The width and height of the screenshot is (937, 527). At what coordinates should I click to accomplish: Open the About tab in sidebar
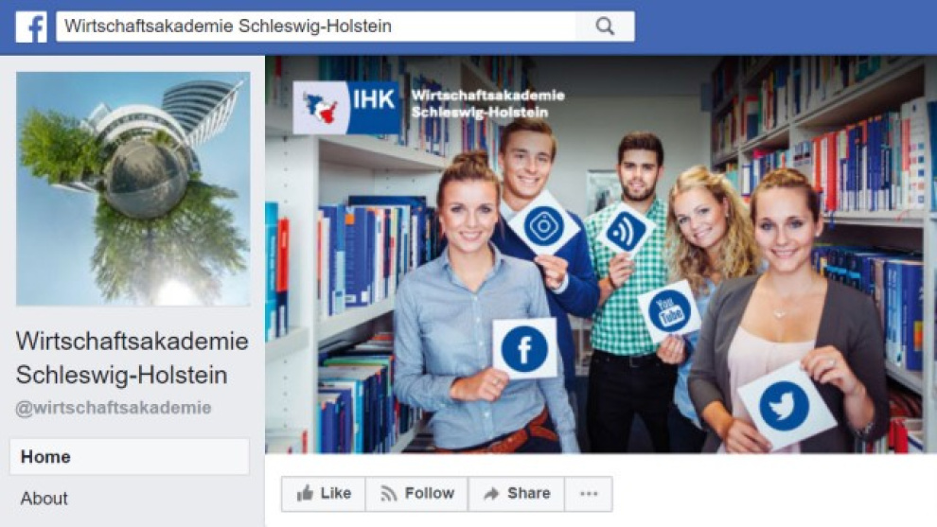click(44, 499)
